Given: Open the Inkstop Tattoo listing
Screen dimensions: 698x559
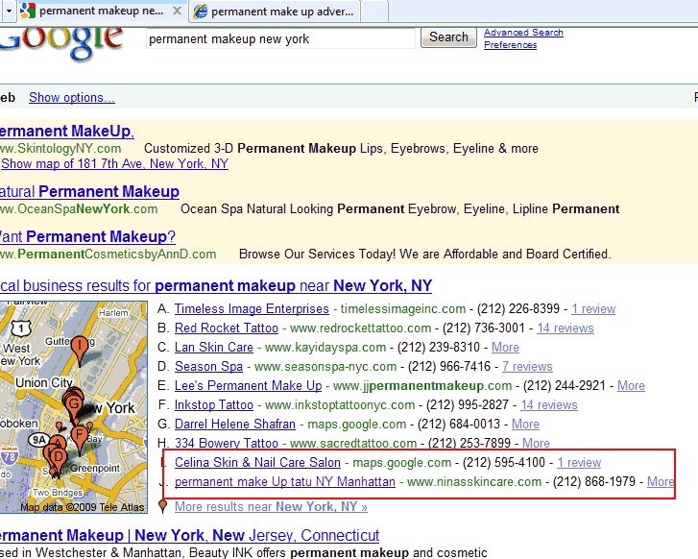Looking at the screenshot, I should coord(214,404).
